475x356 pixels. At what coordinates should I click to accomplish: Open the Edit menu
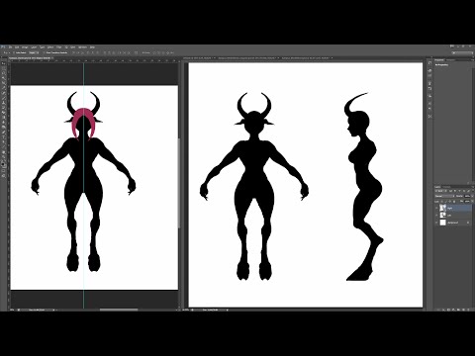17,47
